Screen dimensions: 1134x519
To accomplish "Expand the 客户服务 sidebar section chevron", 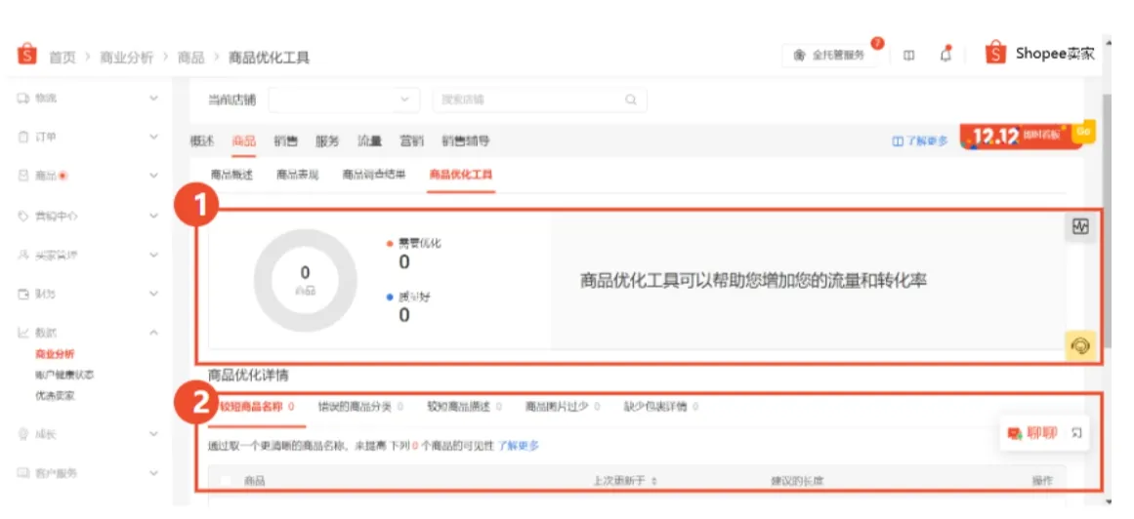I will tap(154, 473).
